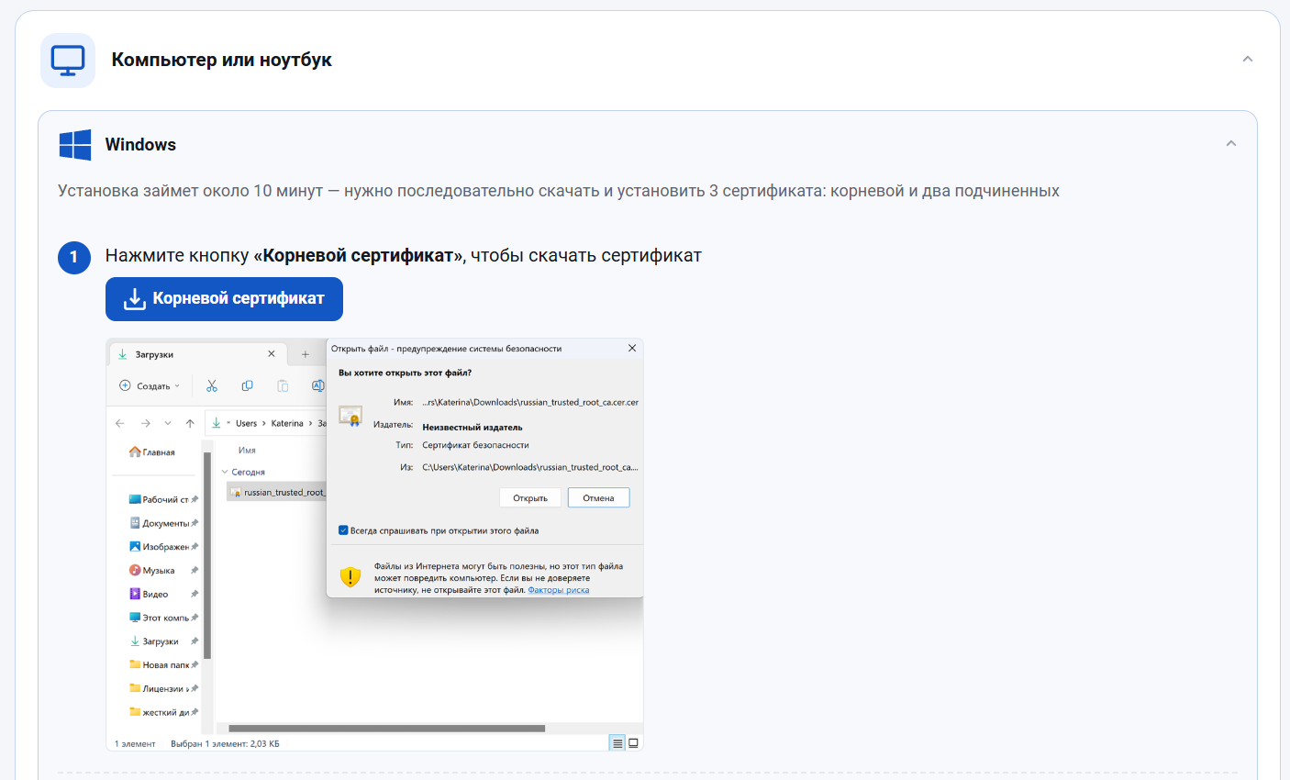Open «Изображения» in the Explorer sidebar

click(163, 547)
